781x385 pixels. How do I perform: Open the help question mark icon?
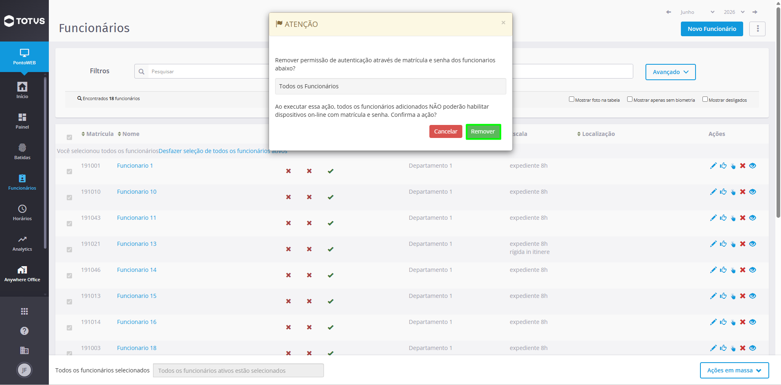(24, 331)
